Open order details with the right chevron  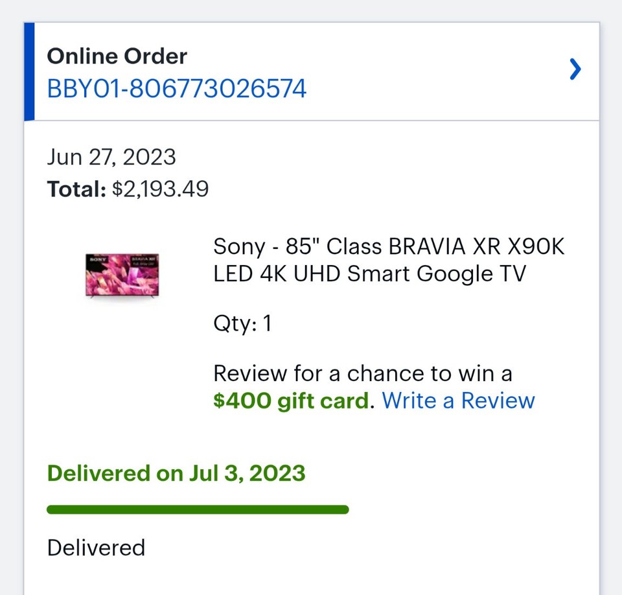pos(575,69)
